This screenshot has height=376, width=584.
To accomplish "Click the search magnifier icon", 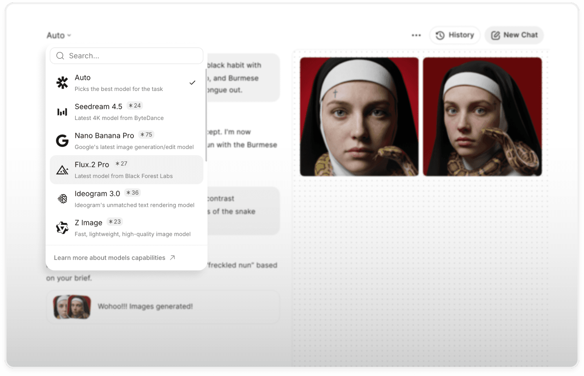I will (60, 56).
